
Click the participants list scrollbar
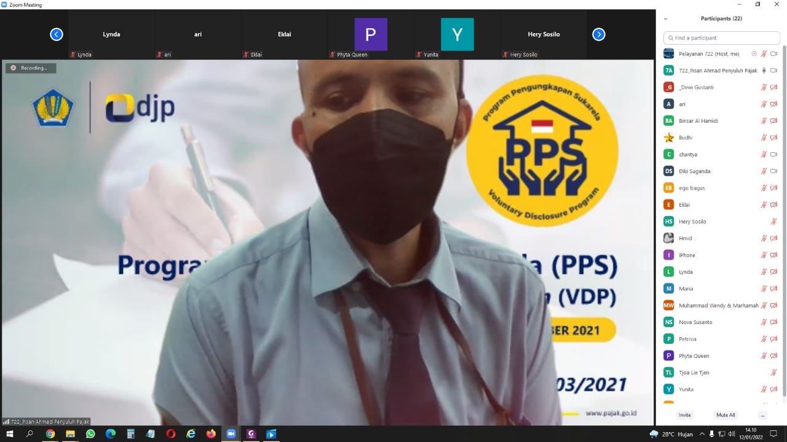783,221
